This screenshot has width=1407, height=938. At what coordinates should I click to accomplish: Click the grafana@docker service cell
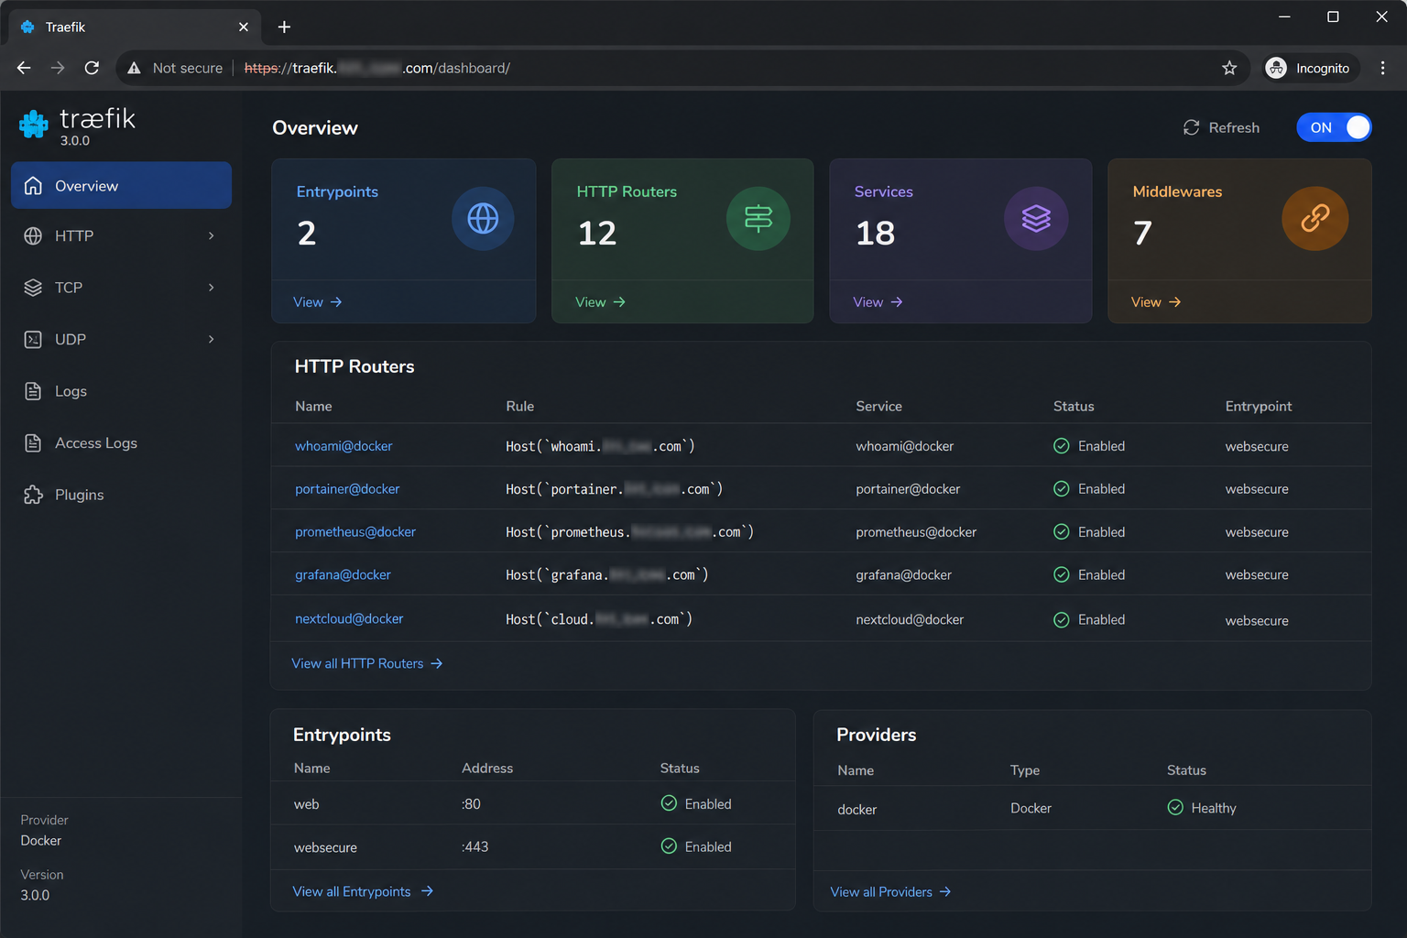[x=904, y=575]
